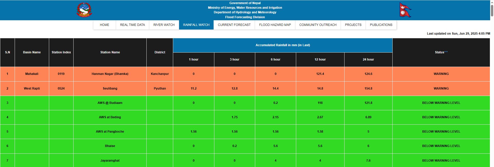Viewport: 494px width, 167px height.
Task: Click the Station Name column header
Action: tap(110, 52)
